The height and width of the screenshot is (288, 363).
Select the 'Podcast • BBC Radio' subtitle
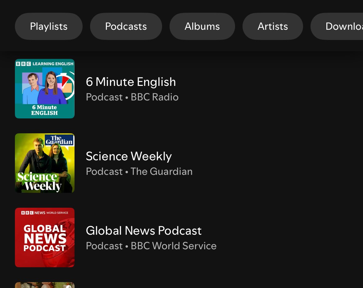point(132,97)
